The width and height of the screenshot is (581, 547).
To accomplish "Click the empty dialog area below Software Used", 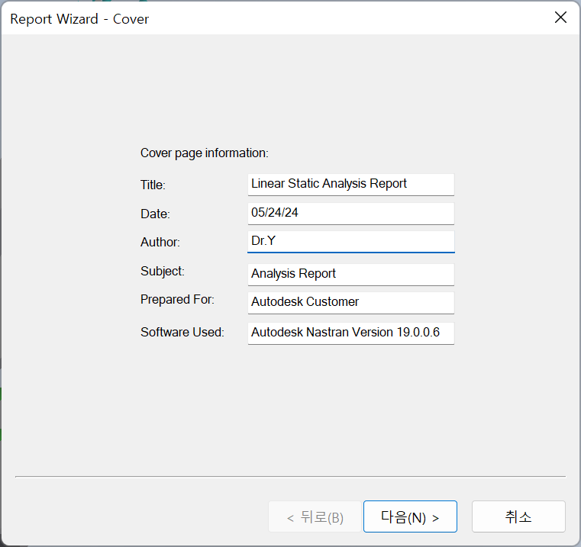I will 290,404.
